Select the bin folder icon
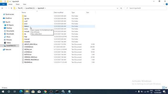The image size is (168, 94). pyautogui.click(x=23, y=16)
